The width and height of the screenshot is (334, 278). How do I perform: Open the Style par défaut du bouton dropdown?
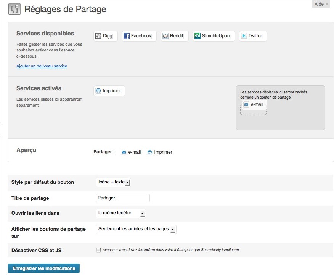(113, 182)
